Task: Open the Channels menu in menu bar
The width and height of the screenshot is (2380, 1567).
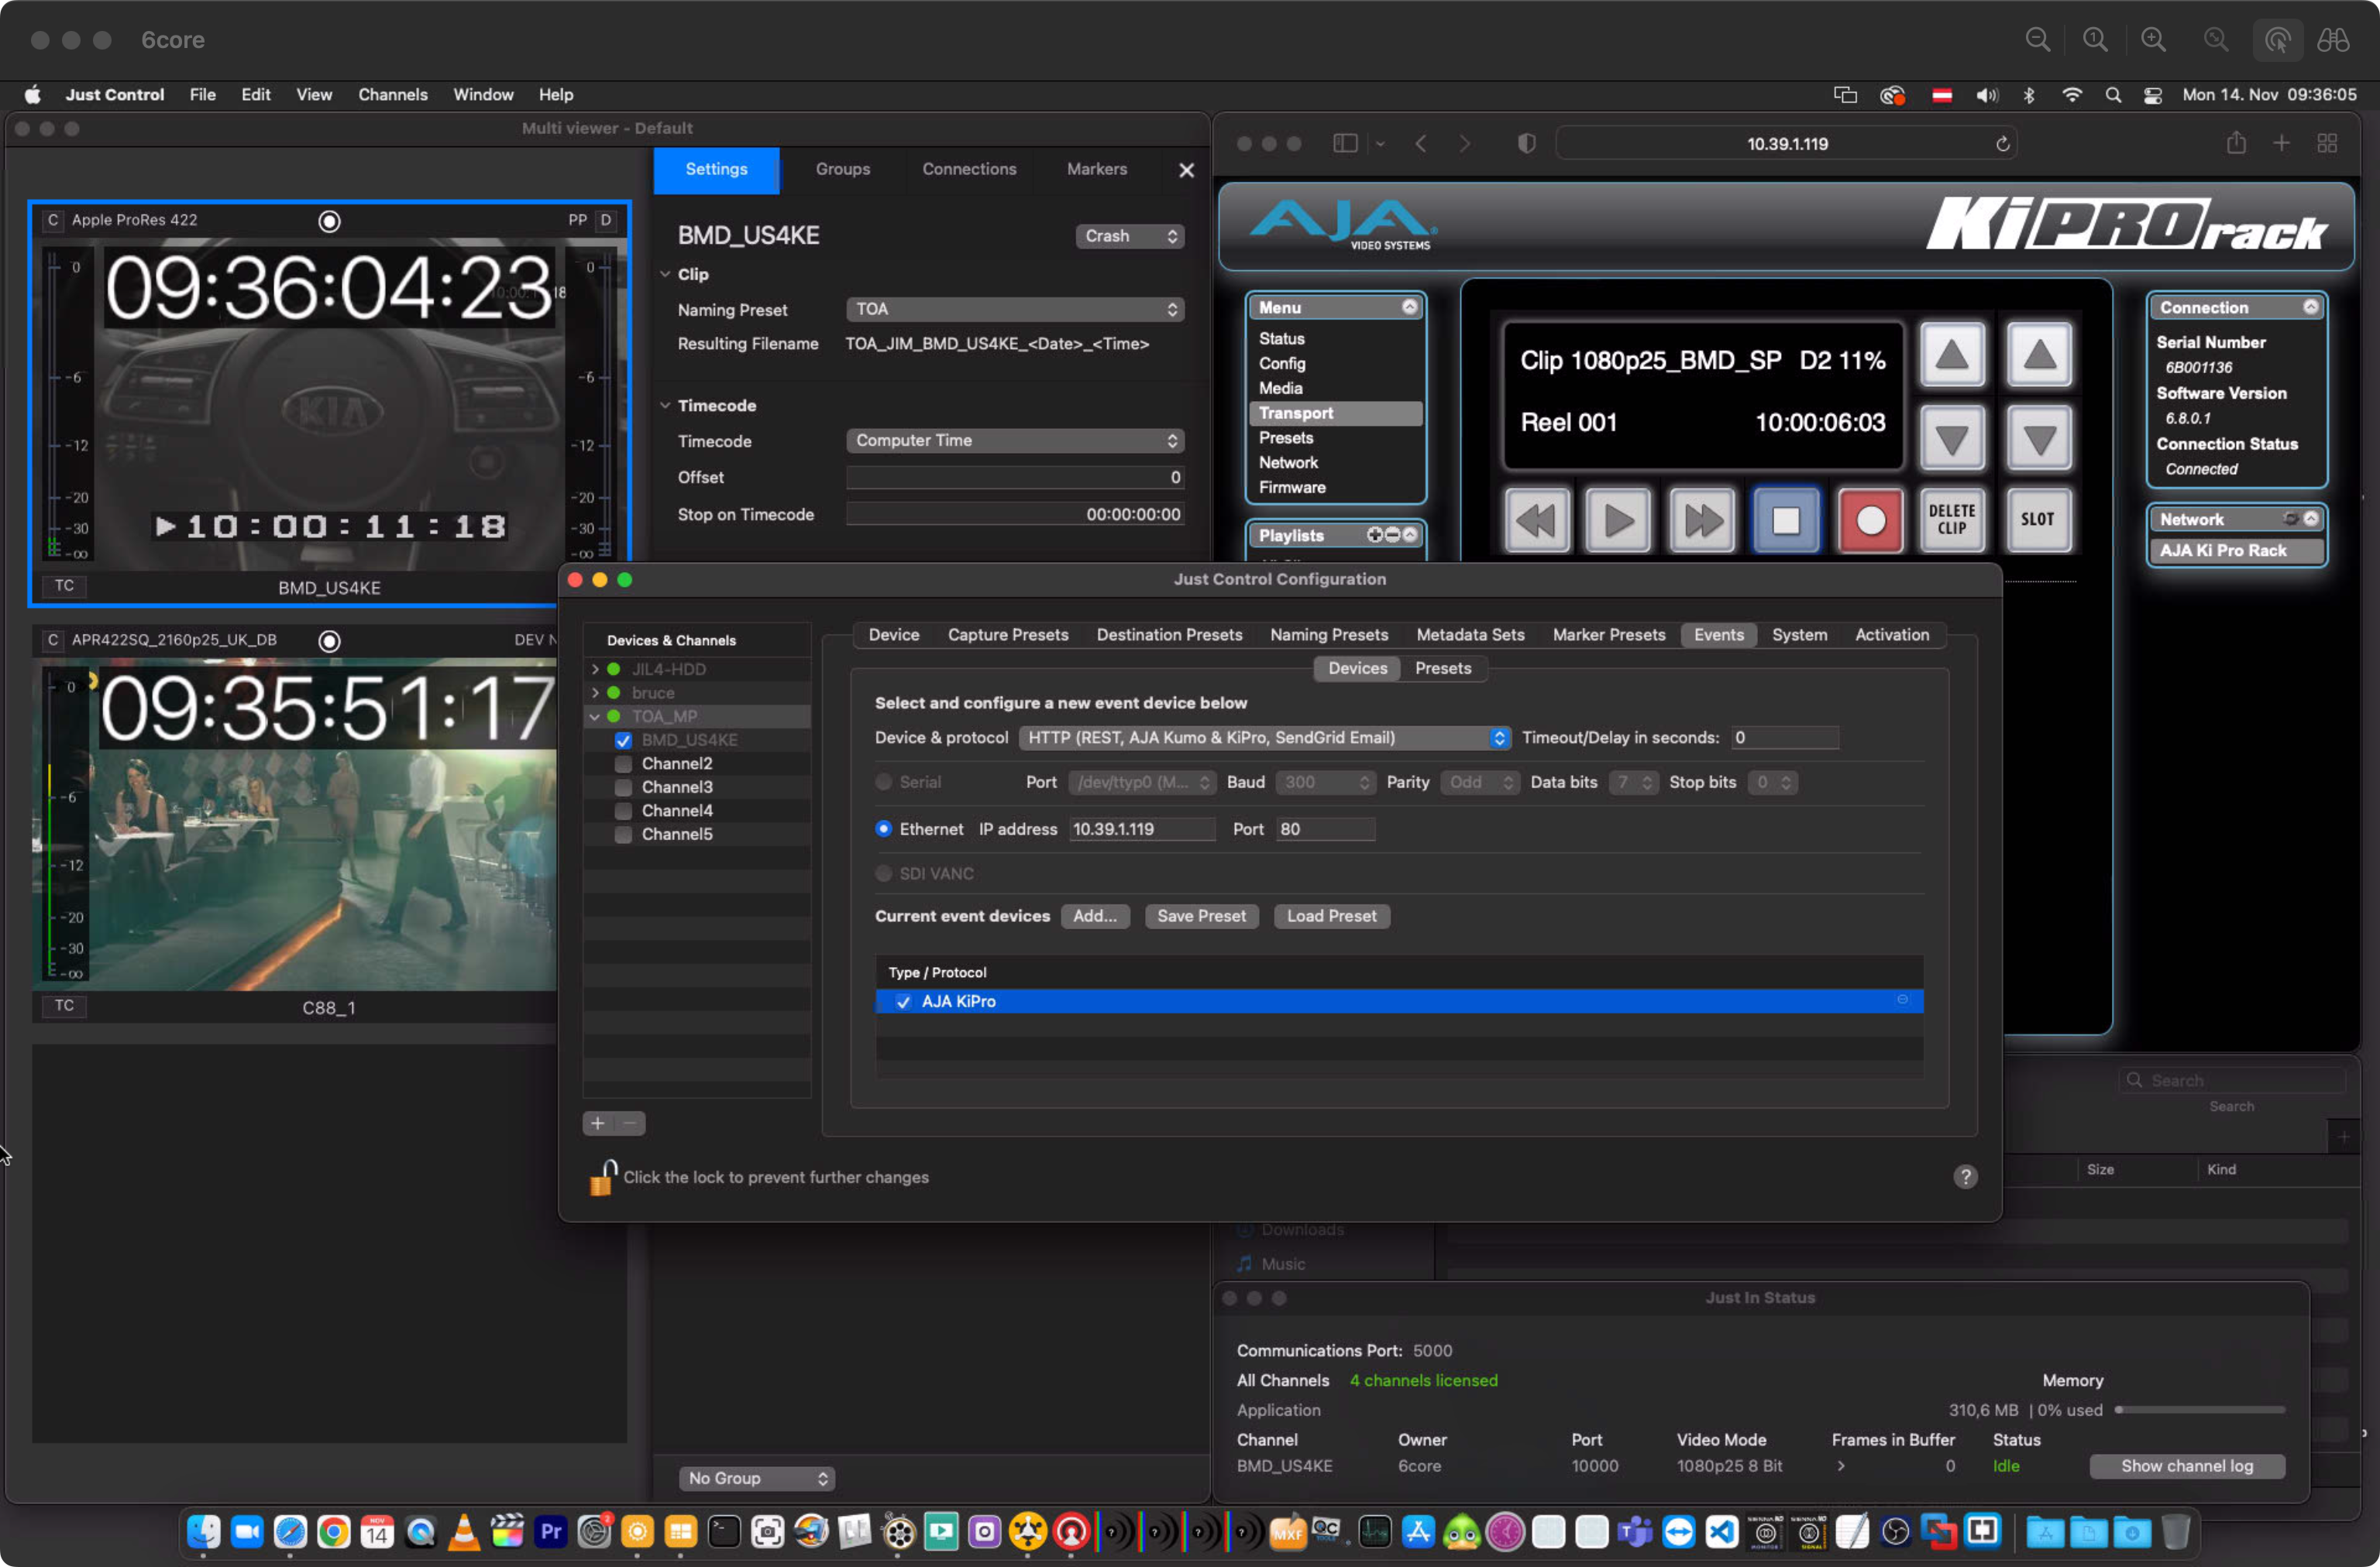Action: (x=392, y=95)
